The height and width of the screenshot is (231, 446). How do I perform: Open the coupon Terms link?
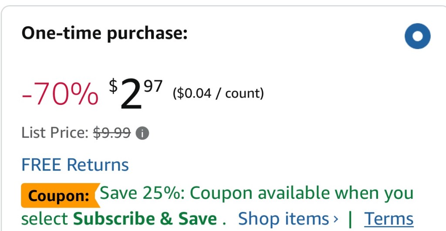pyautogui.click(x=389, y=218)
